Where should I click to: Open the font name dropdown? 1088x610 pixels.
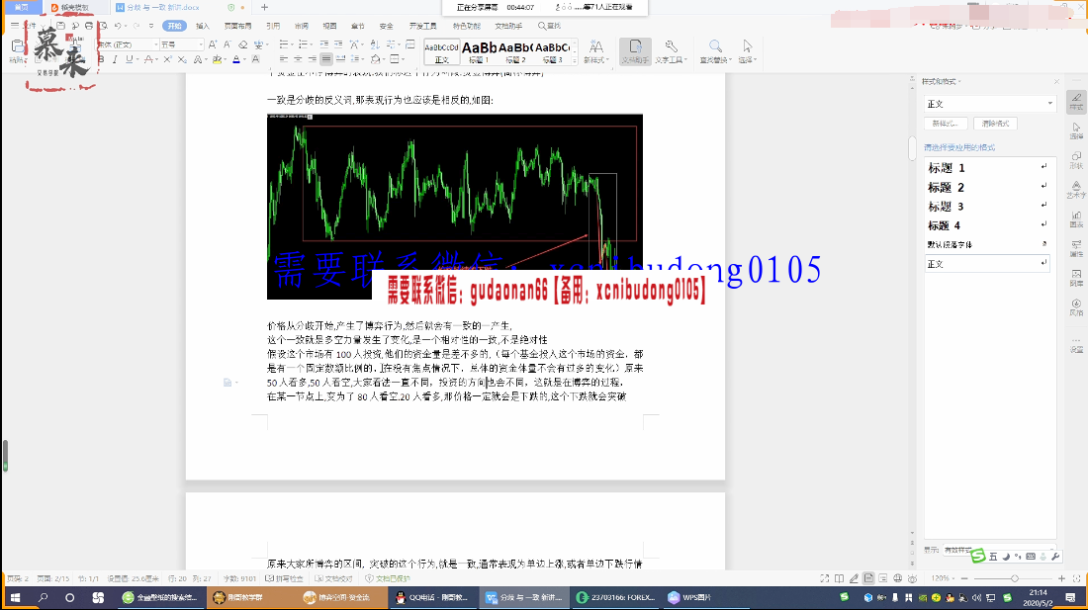[x=154, y=44]
